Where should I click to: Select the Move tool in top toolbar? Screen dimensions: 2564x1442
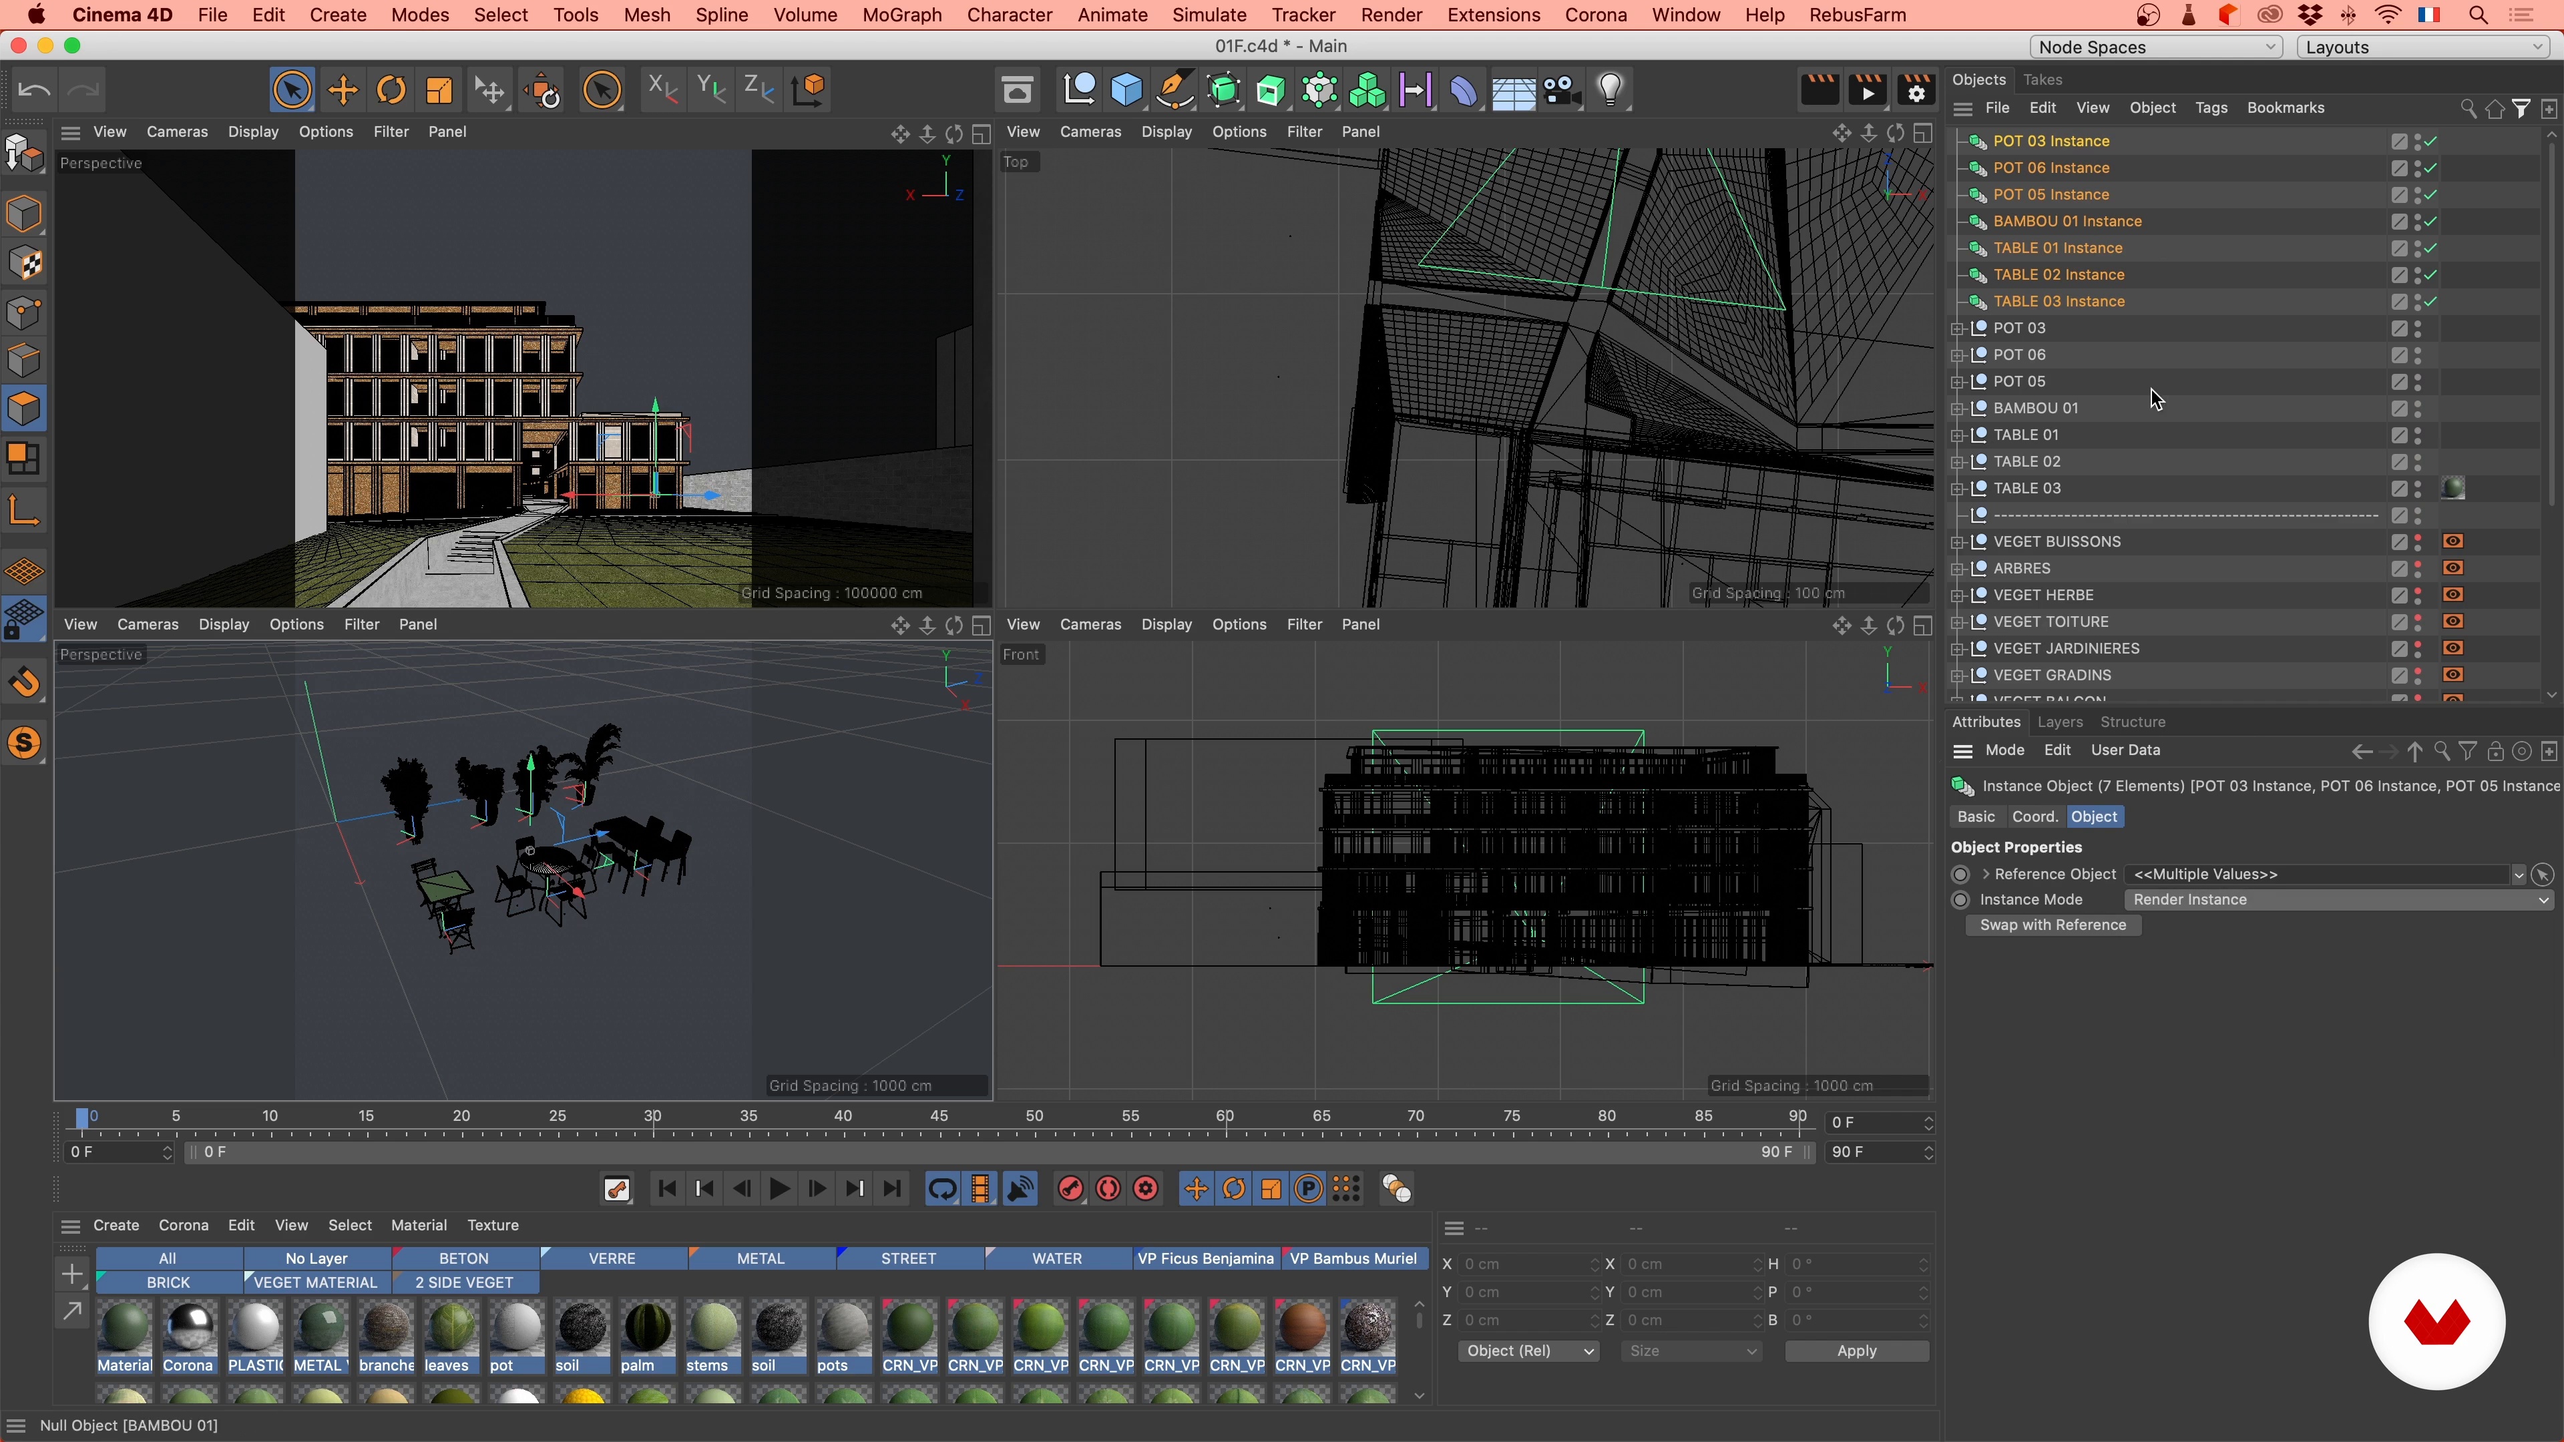[343, 91]
